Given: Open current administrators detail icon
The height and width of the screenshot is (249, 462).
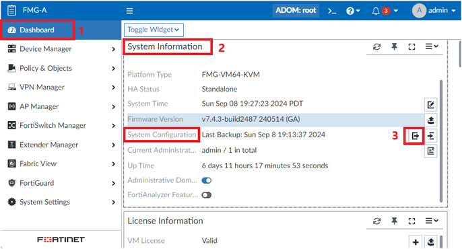Looking at the screenshot, I should pos(431,151).
